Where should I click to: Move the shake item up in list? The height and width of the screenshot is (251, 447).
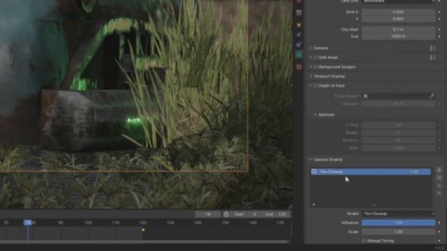pos(439,186)
